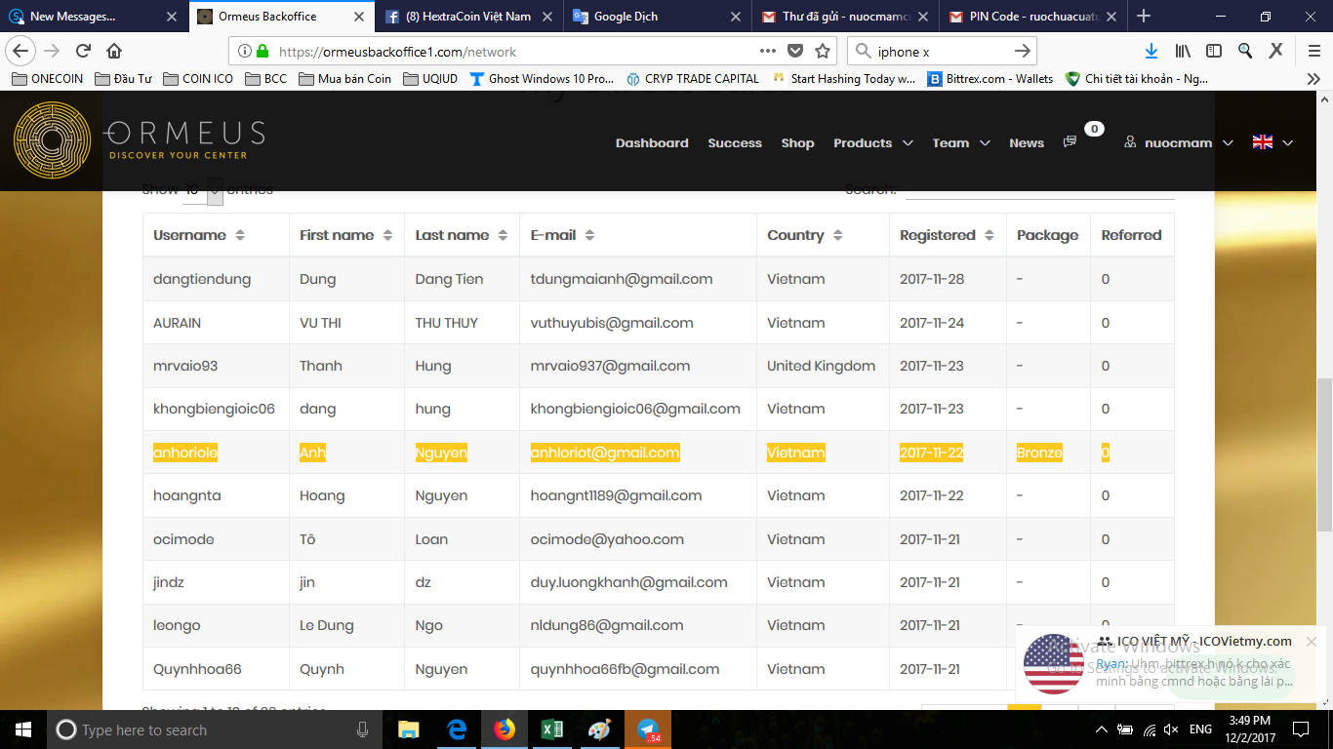Viewport: 1333px width, 749px height.
Task: Click email ocimode@yahoo.com
Action: point(607,539)
